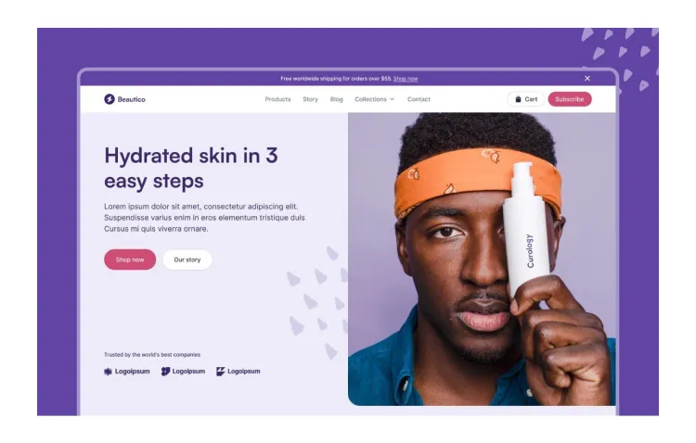Screen dimensions: 696x443
Task: Click the pink Shop now button
Action: click(x=130, y=259)
